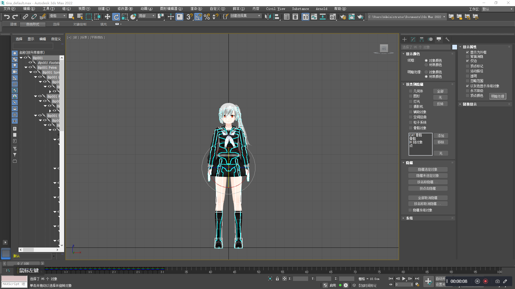Activate the Select Object arrow tool
Image resolution: width=515 pixels, height=289 pixels.
(x=71, y=17)
